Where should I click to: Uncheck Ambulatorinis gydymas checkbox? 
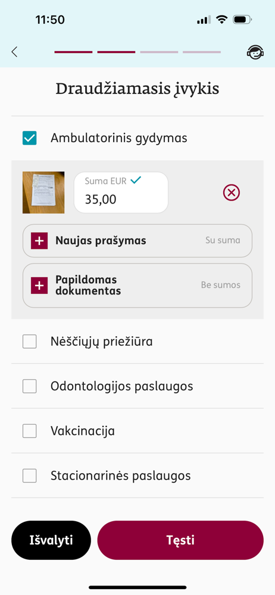30,138
